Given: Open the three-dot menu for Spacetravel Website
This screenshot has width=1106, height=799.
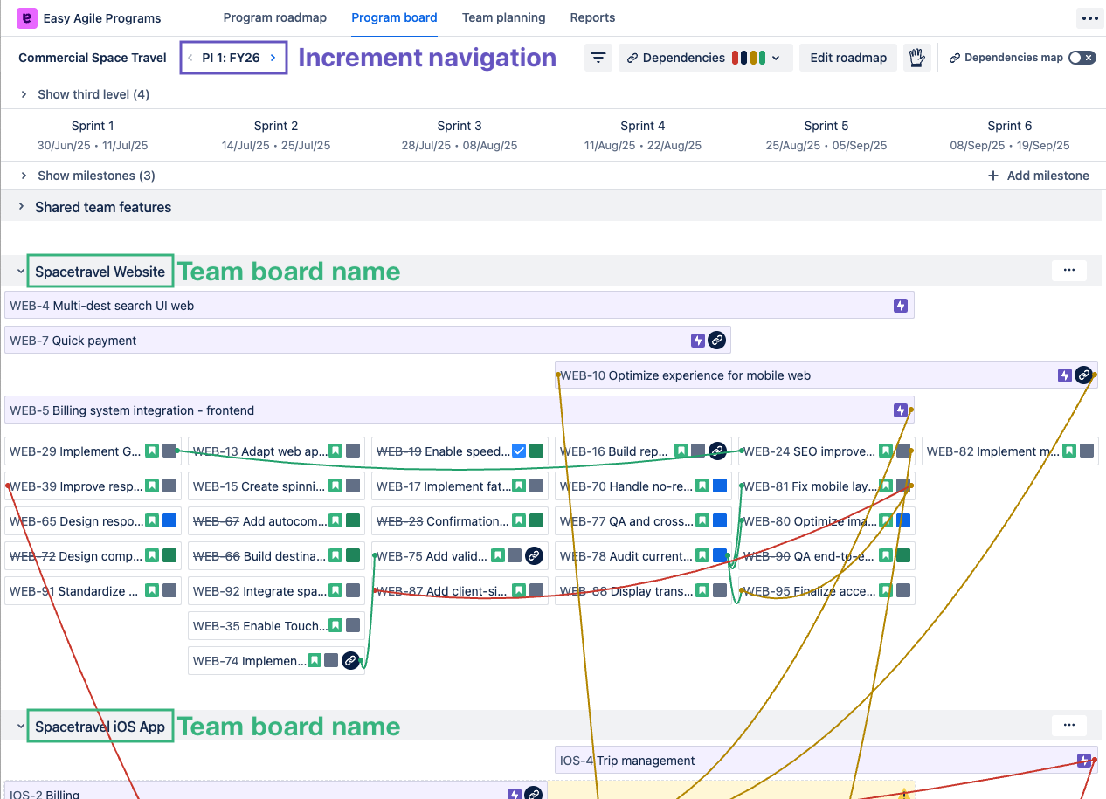Looking at the screenshot, I should (x=1068, y=271).
